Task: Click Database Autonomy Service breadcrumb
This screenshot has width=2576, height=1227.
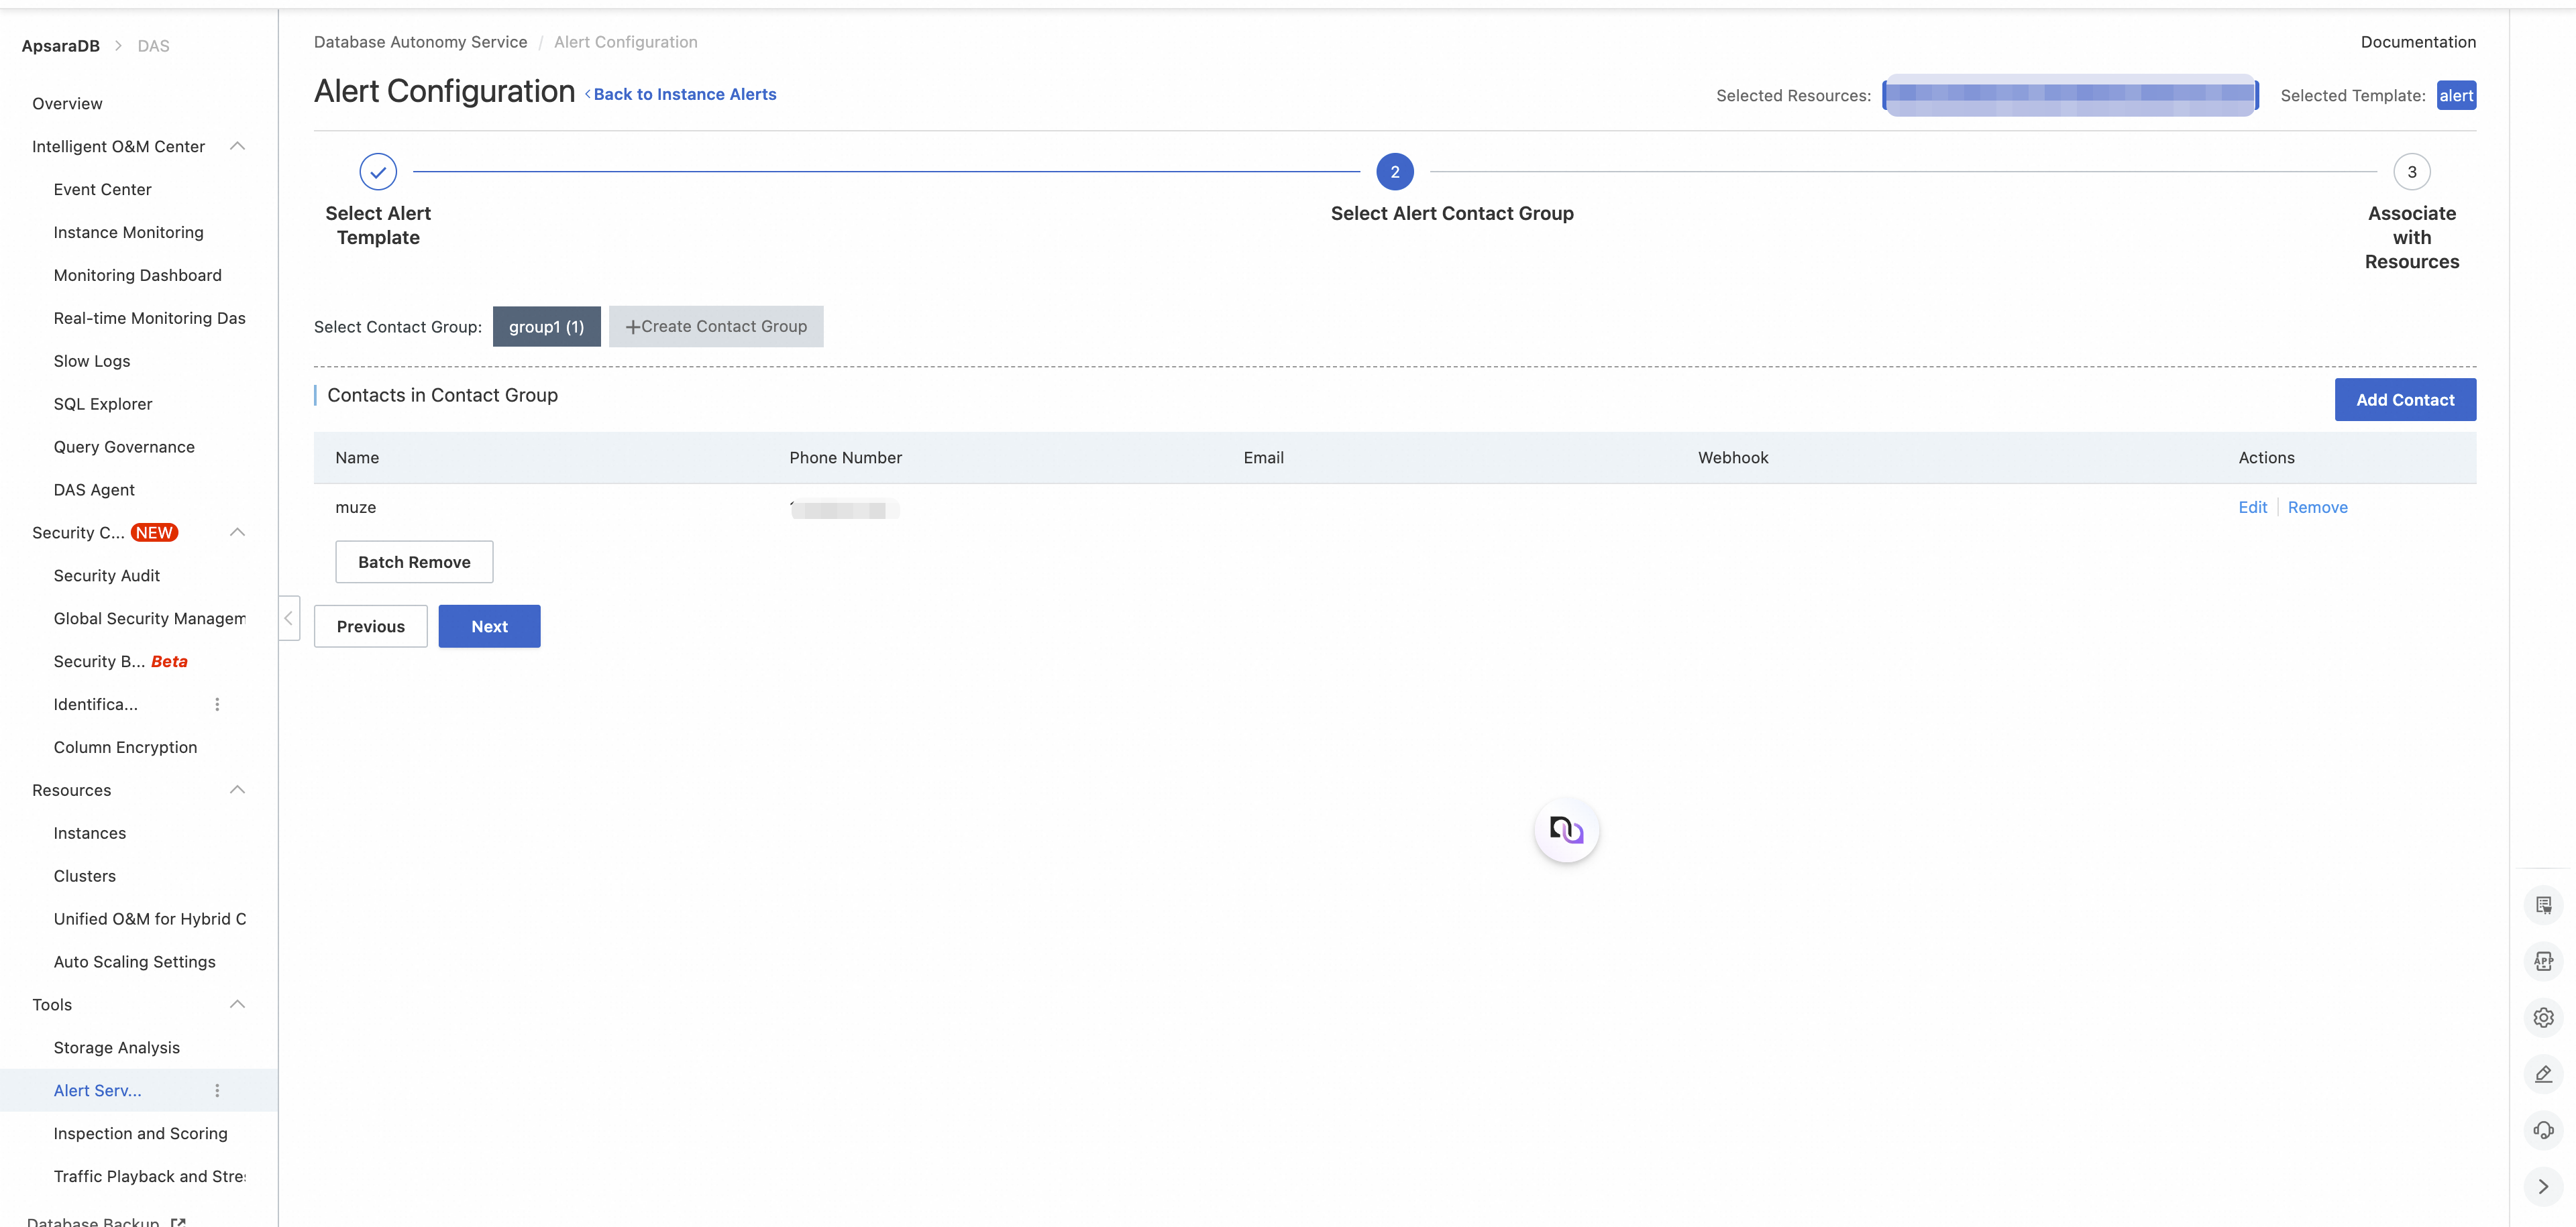Action: pos(420,42)
